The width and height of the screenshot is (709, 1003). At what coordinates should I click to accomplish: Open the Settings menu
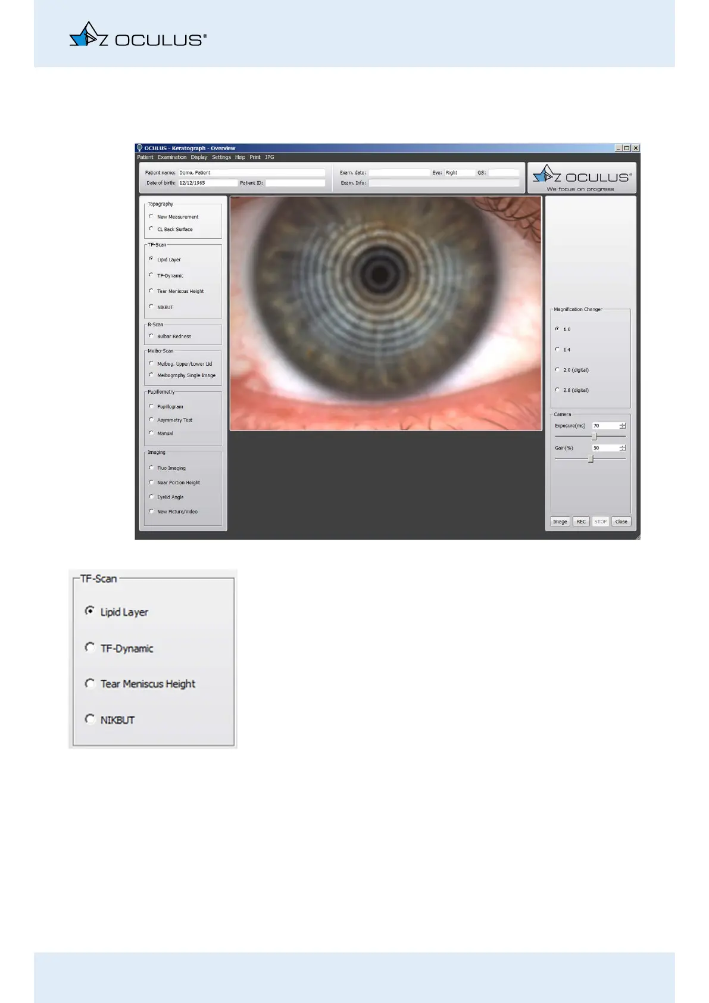(221, 157)
